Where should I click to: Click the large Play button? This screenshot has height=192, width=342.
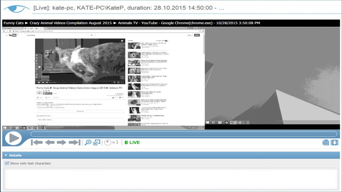click(x=13, y=138)
